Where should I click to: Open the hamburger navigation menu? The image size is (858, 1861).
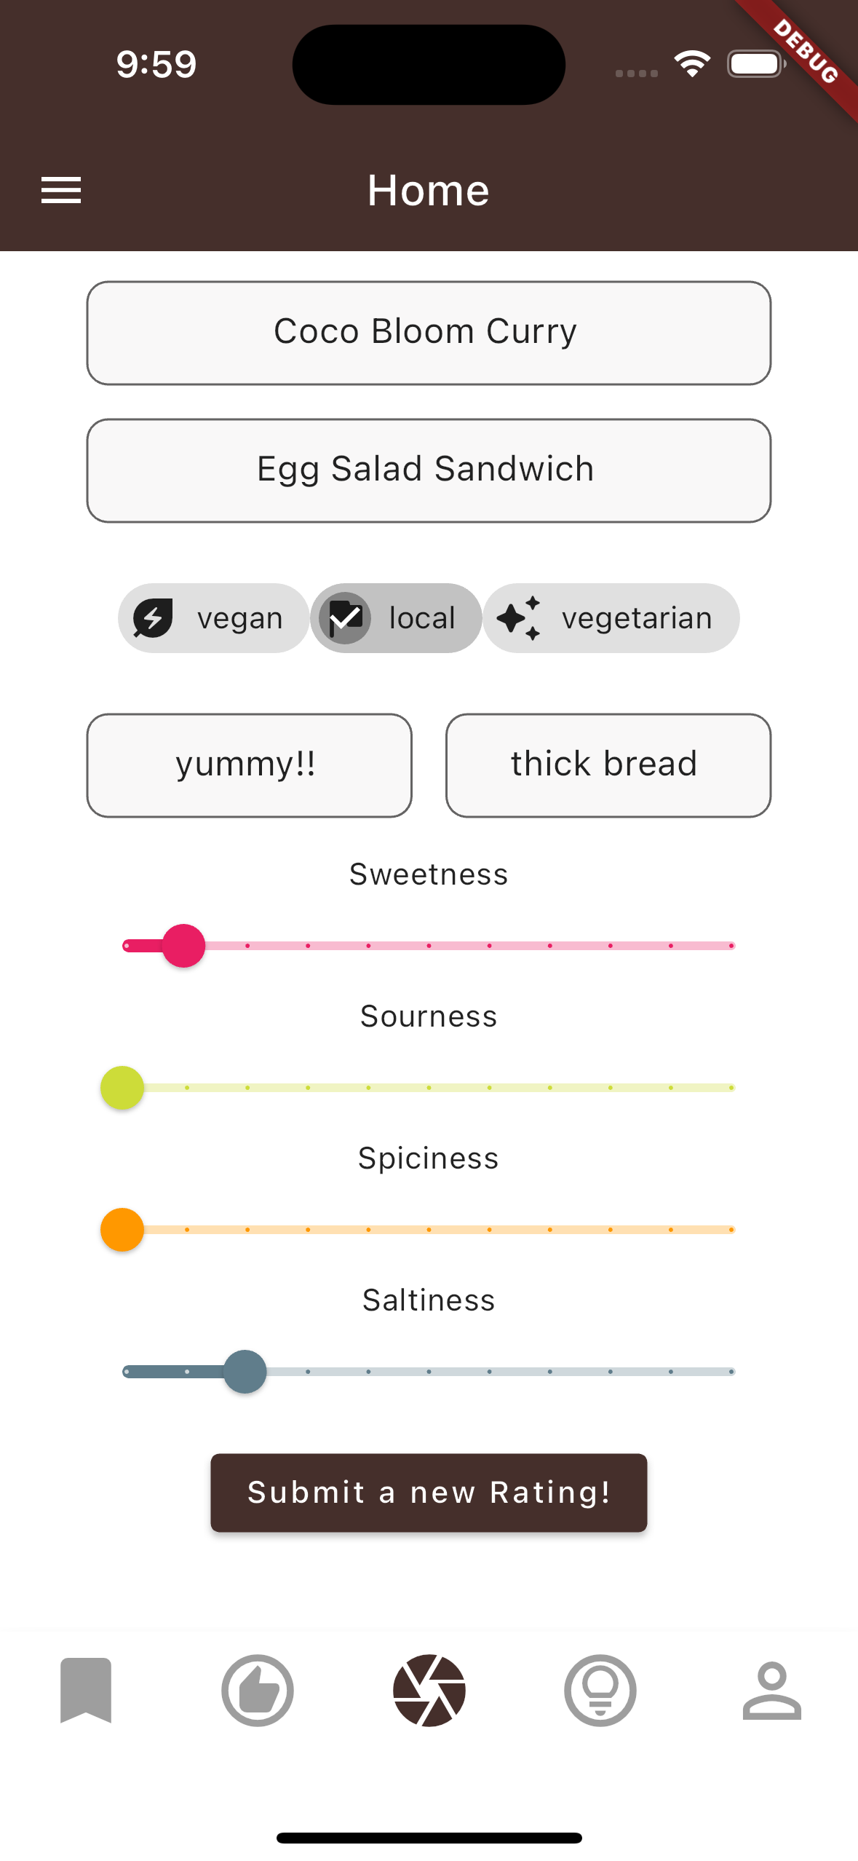pos(61,190)
